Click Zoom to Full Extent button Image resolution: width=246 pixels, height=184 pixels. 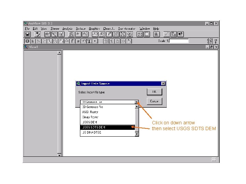point(95,34)
